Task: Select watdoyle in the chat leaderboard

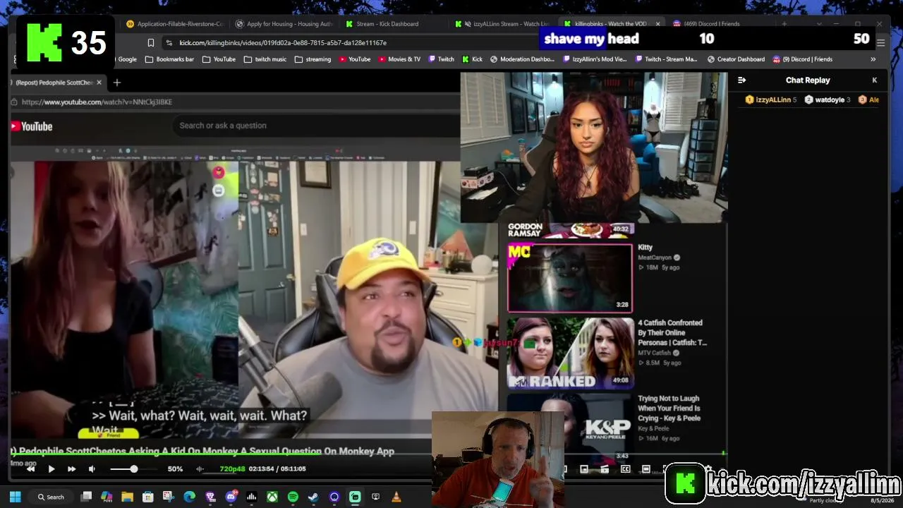Action: [828, 100]
